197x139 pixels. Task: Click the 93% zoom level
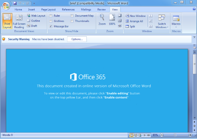155,135
